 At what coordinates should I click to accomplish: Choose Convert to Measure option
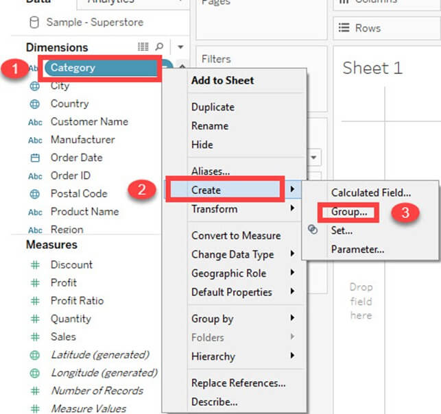[x=235, y=236]
